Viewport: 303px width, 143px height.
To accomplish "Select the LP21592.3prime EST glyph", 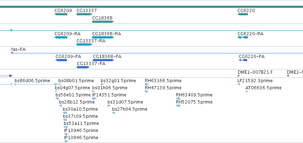I will (239, 84).
